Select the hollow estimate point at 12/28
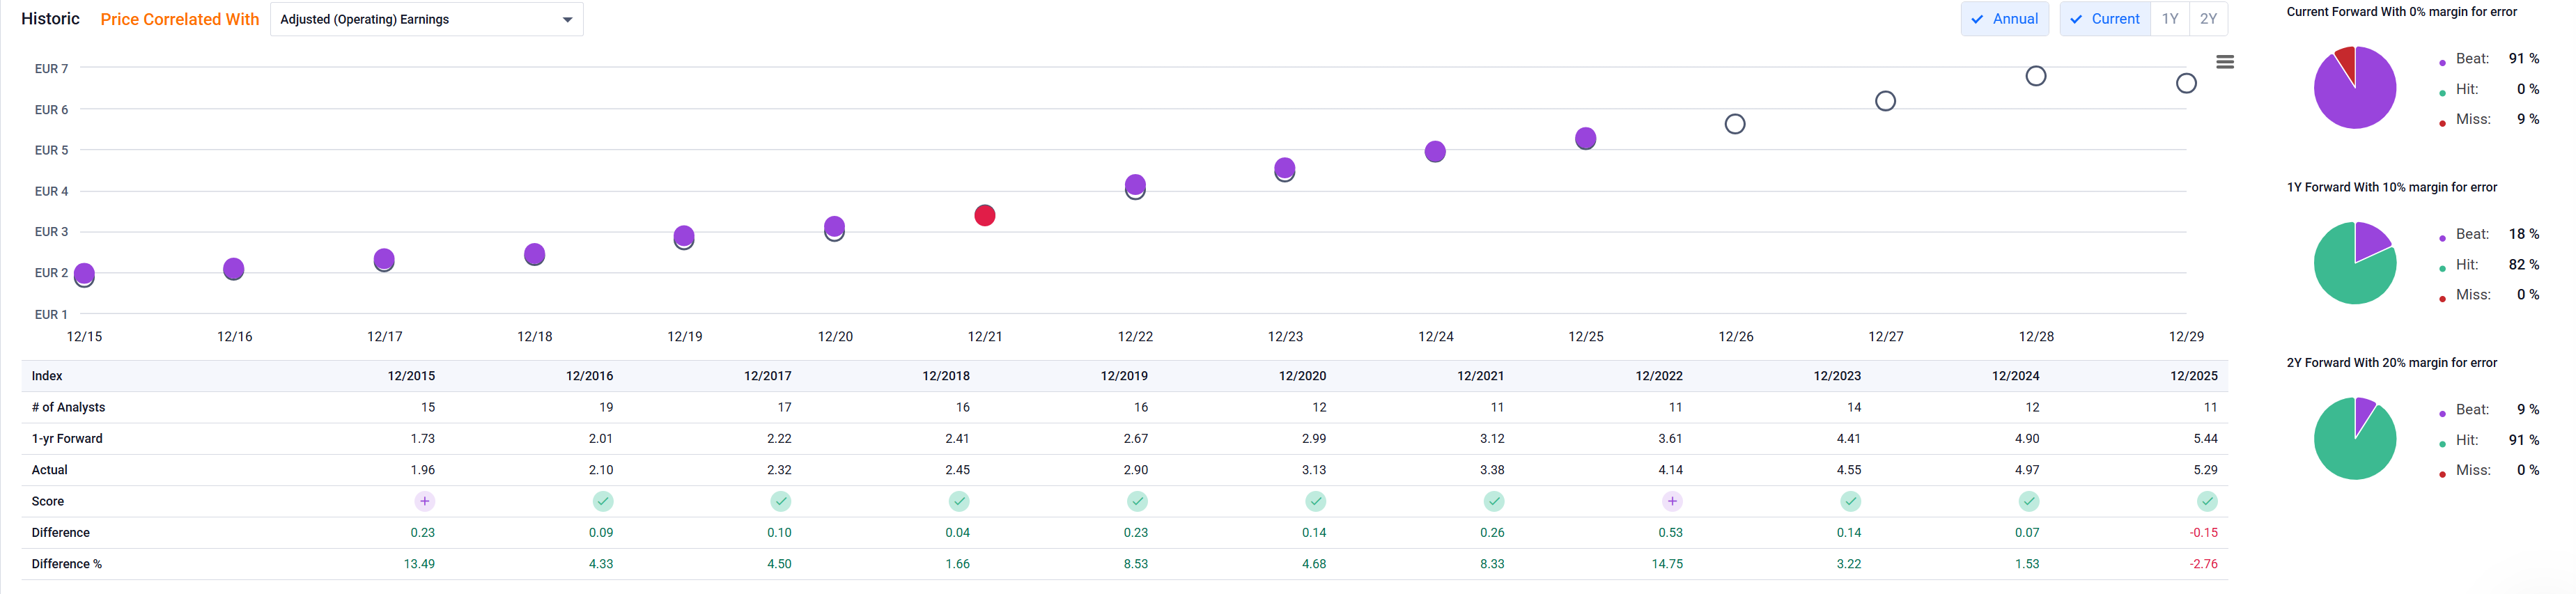This screenshot has height=594, width=2576. pos(2036,76)
